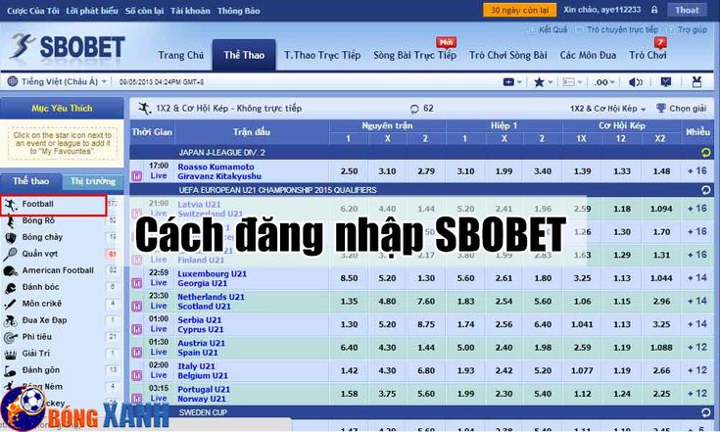The image size is (720, 432).
Task: Select odds 7.60 for Scotland U21 win
Action: pos(426,301)
